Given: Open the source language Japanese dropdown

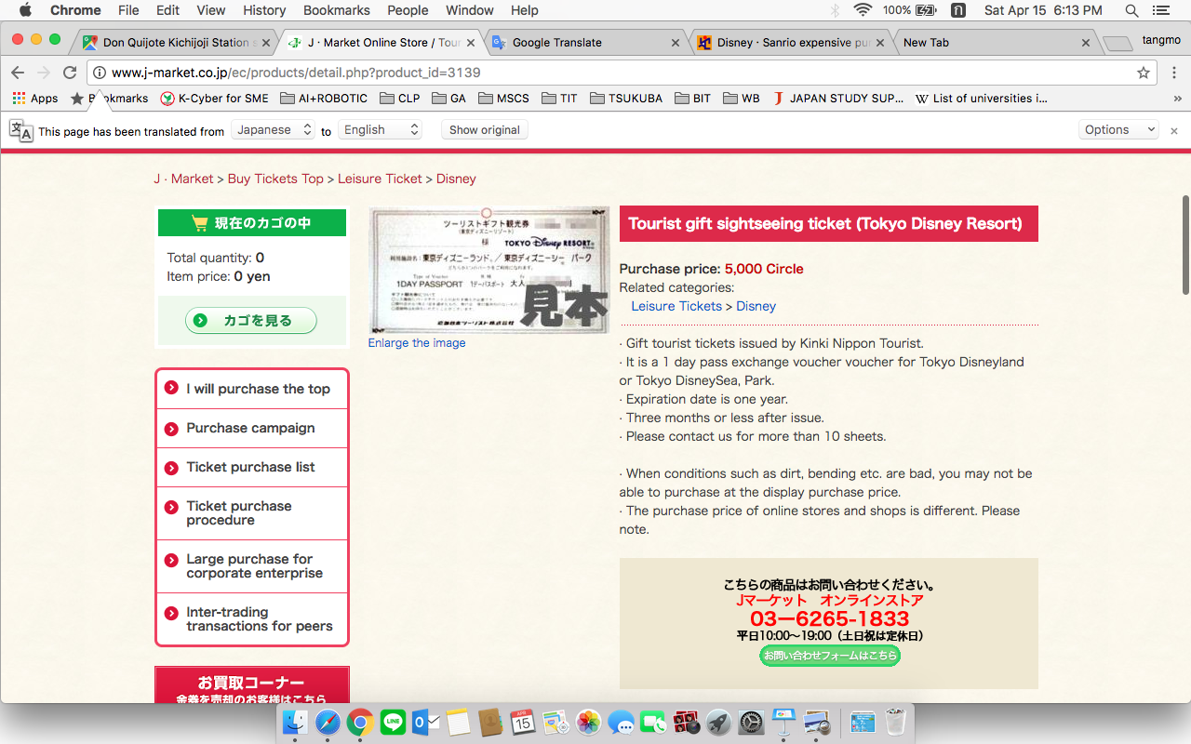Looking at the screenshot, I should pyautogui.click(x=274, y=130).
